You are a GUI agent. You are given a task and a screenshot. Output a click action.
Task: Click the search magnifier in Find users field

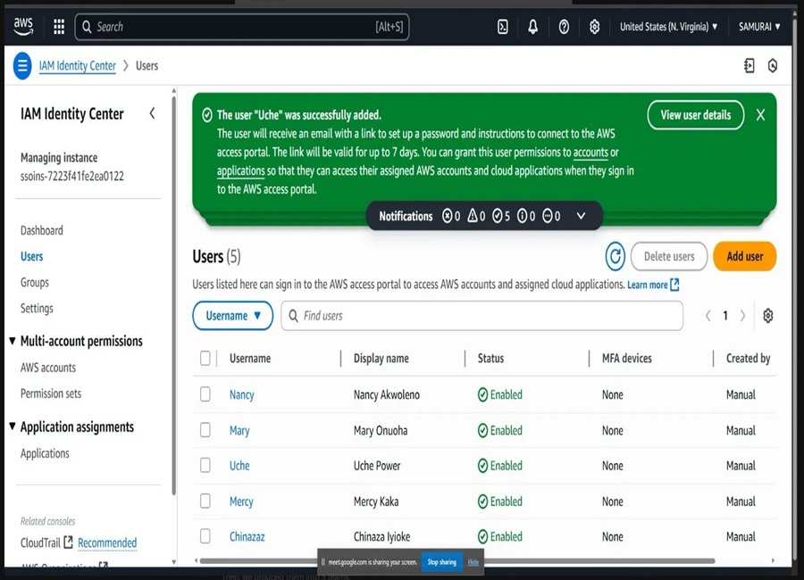pyautogui.click(x=293, y=316)
